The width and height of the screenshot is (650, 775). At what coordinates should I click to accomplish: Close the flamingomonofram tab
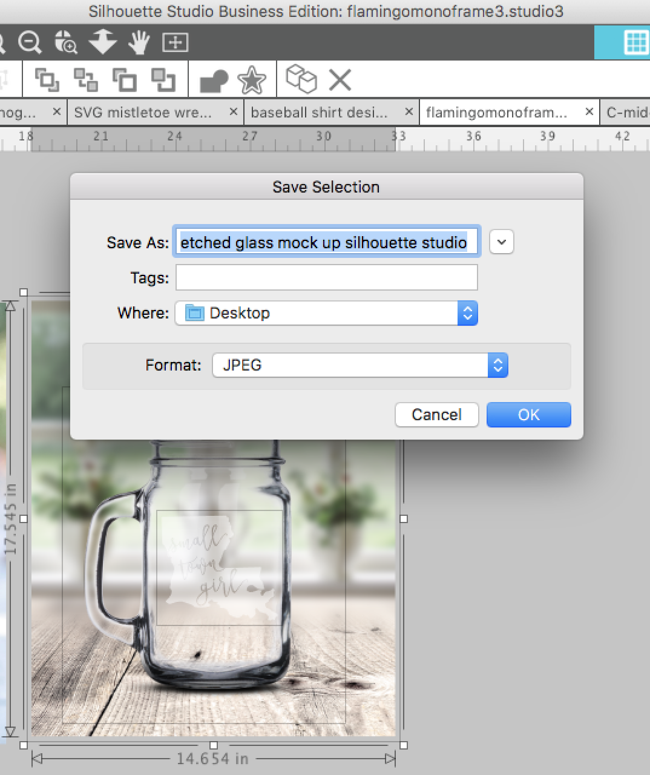[588, 112]
